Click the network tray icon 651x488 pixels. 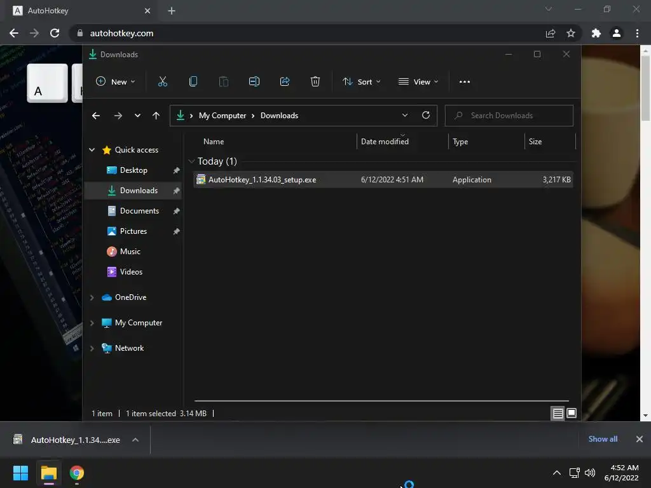(575, 473)
